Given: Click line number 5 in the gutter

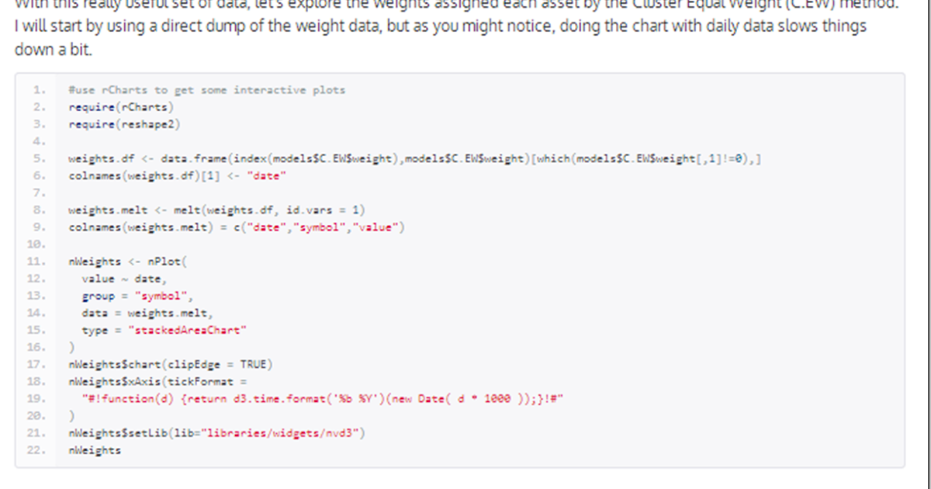Looking at the screenshot, I should tap(40, 159).
